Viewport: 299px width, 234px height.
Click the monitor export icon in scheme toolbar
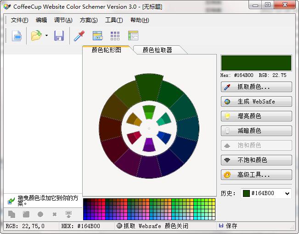coord(68,214)
